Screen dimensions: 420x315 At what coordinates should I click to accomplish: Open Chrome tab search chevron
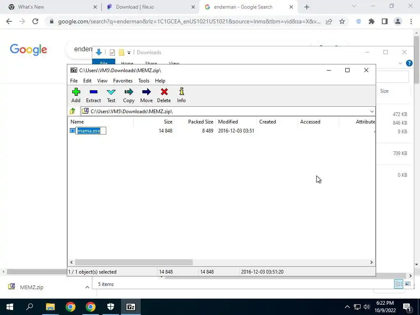click(354, 6)
